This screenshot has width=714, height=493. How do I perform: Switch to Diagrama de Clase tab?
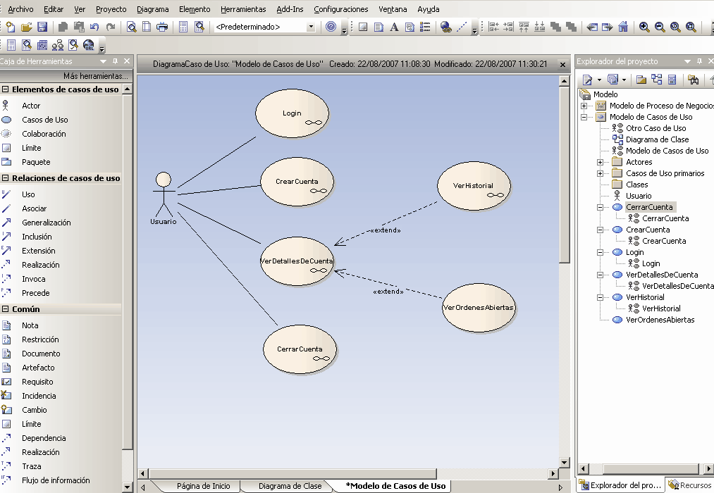(x=290, y=486)
